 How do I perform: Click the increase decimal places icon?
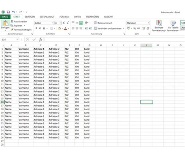coord(144,28)
